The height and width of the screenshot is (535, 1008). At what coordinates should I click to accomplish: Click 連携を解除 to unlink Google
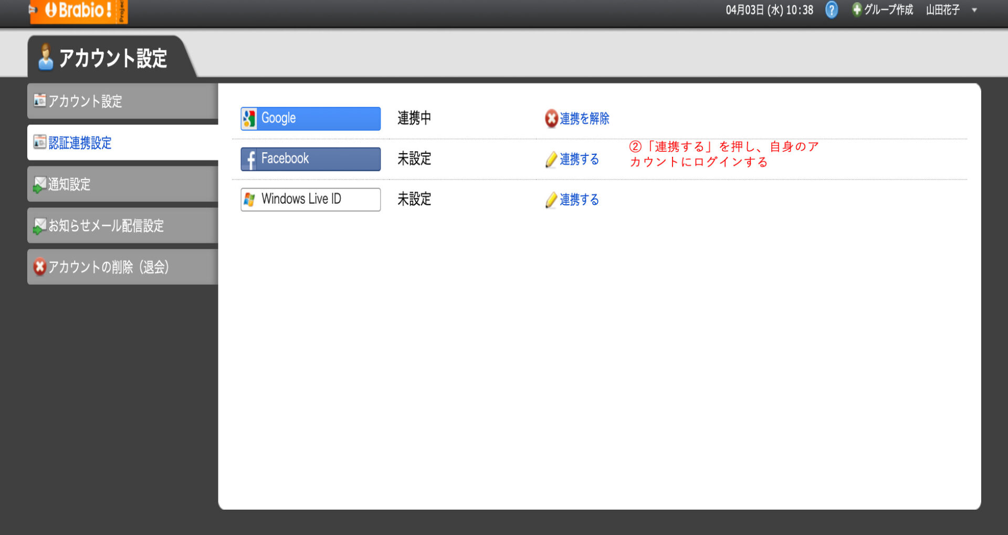pos(584,119)
